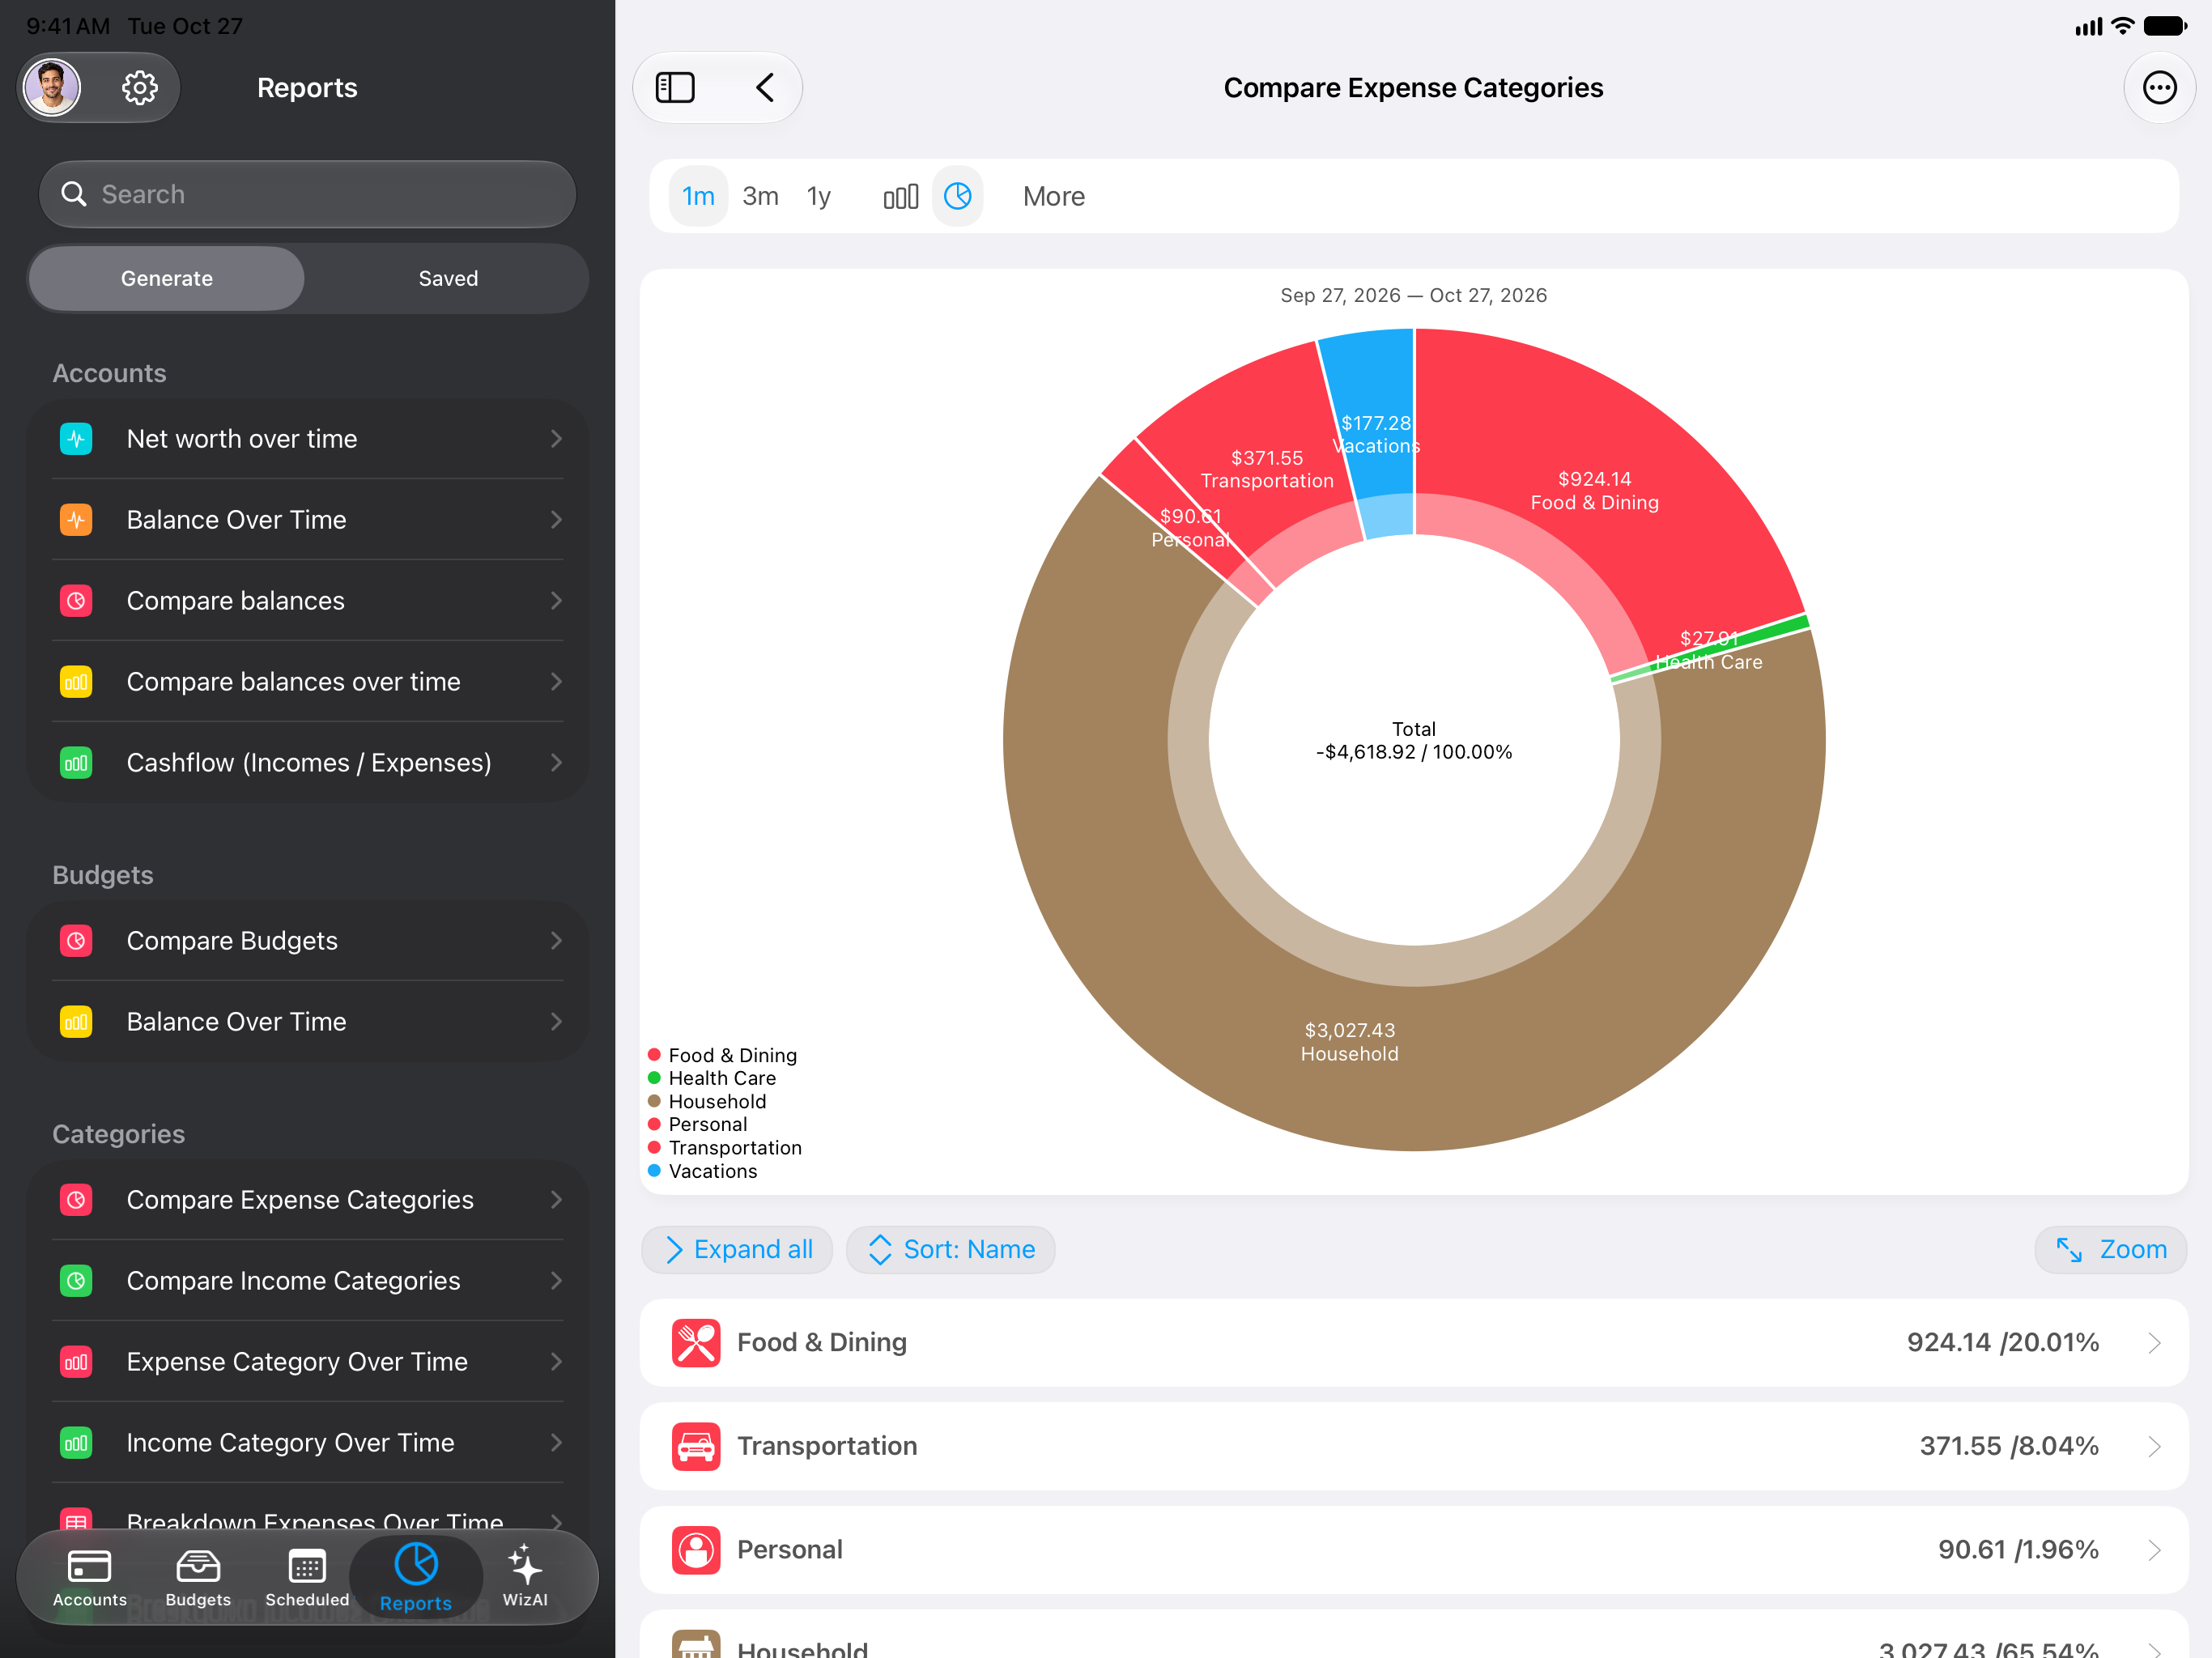Tap the user profile avatar
This screenshot has width=2212, height=1658.
(x=53, y=88)
